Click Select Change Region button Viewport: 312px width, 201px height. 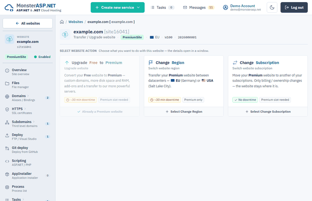184,112
